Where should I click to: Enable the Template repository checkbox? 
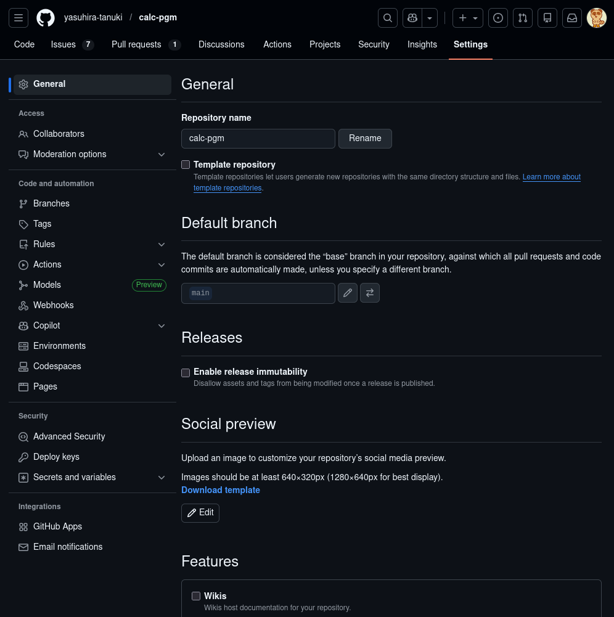pyautogui.click(x=186, y=165)
